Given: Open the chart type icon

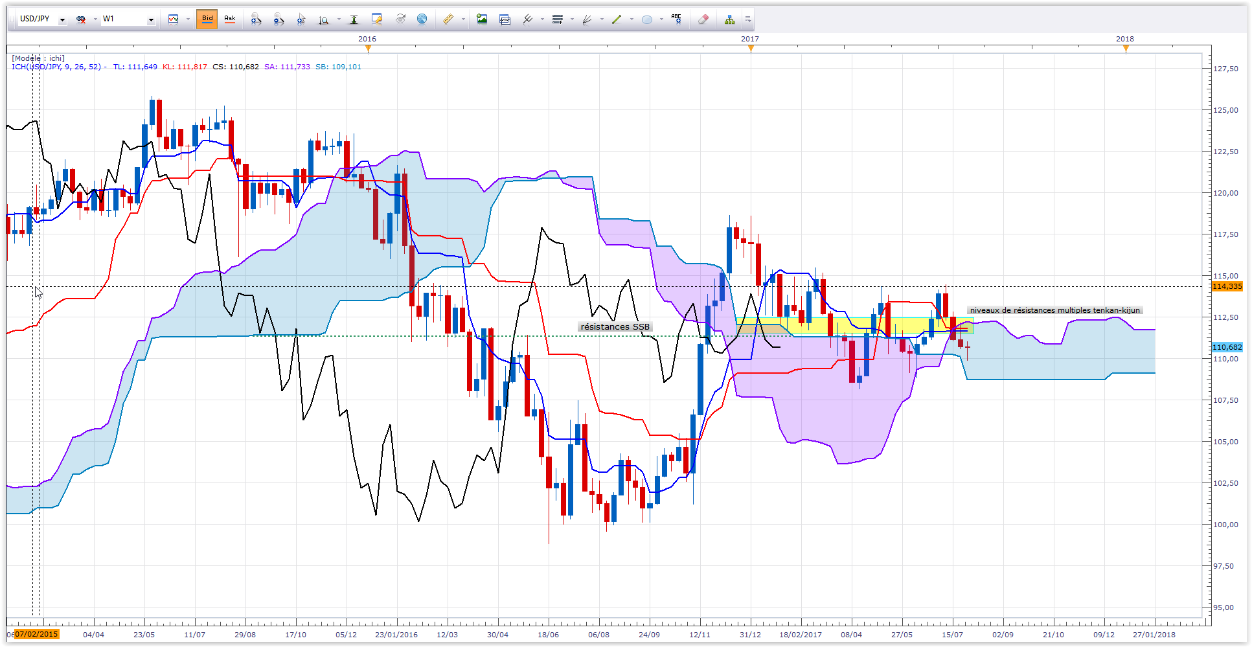Looking at the screenshot, I should (173, 19).
